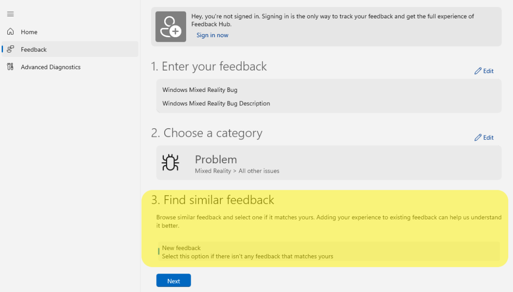Image resolution: width=513 pixels, height=292 pixels.
Task: Click Mixed Reality > All other issues text
Action: (x=237, y=171)
